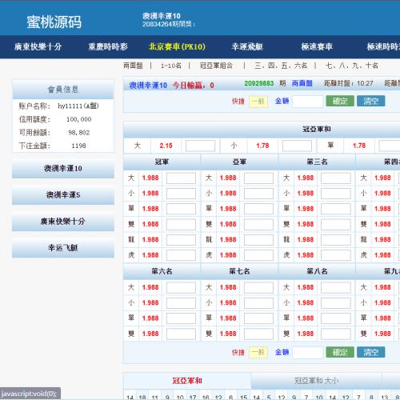This screenshot has height=400, width=400.
Task: Select the 冠亞軍和 單 odds 1.78
Action: [359, 146]
